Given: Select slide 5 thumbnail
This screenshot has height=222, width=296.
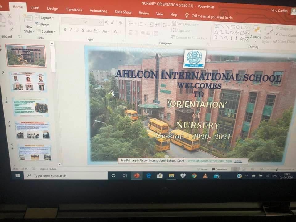Looking at the screenshot, I should click(x=35, y=153).
